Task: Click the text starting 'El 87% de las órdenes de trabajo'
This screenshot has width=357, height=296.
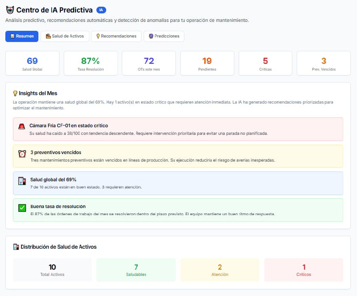Action: coord(153,214)
